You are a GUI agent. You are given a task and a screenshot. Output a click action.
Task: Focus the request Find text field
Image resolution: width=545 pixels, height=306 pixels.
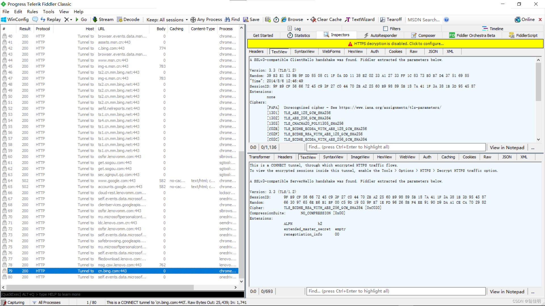click(396, 147)
